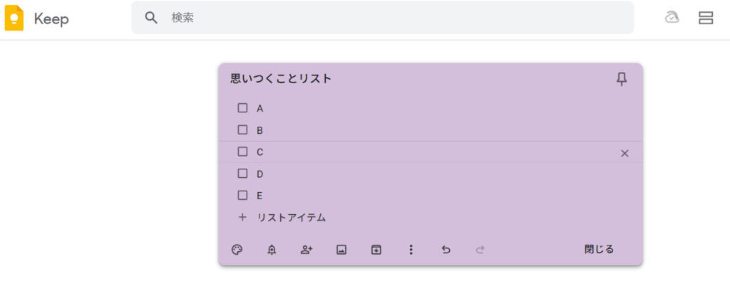This screenshot has height=286, width=730.
Task: Tick the checkbox for item C
Action: point(242,152)
